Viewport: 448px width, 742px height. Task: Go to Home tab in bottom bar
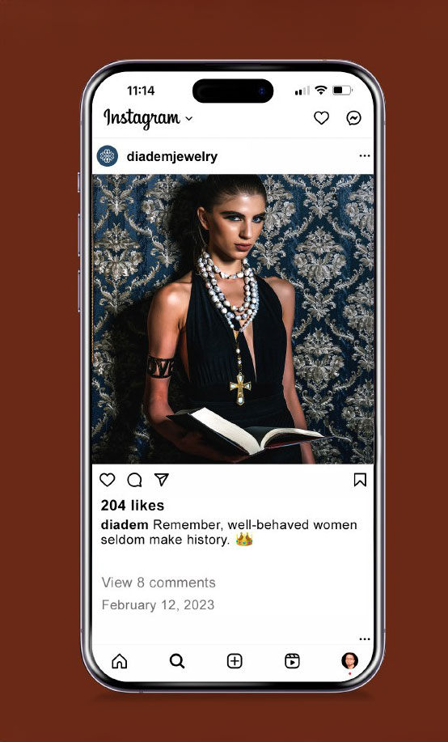click(x=119, y=661)
